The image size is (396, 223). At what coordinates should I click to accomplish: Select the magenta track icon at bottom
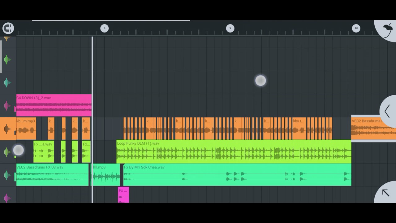pos(8,198)
